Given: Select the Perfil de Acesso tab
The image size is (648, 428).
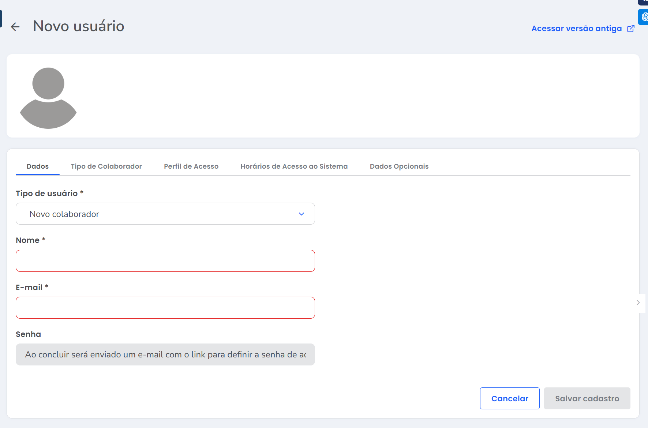Looking at the screenshot, I should (x=191, y=166).
